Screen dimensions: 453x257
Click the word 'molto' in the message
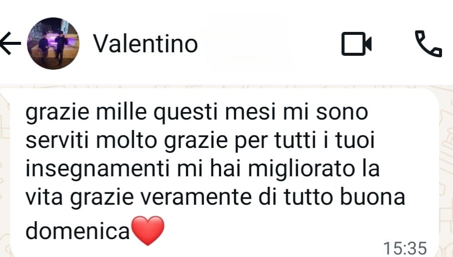(x=127, y=140)
